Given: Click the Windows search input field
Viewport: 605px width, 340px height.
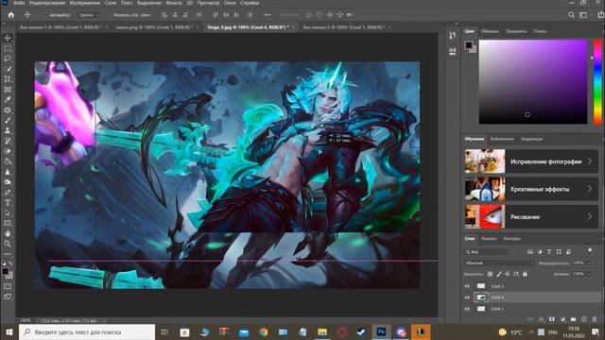Looking at the screenshot, I should coord(87,331).
